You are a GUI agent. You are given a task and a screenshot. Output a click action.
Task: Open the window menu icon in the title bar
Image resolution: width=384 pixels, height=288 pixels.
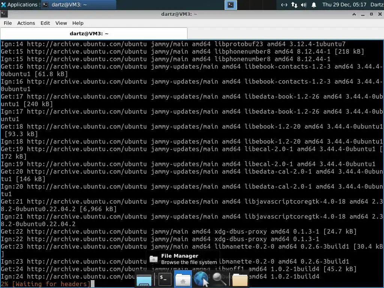[4, 14]
